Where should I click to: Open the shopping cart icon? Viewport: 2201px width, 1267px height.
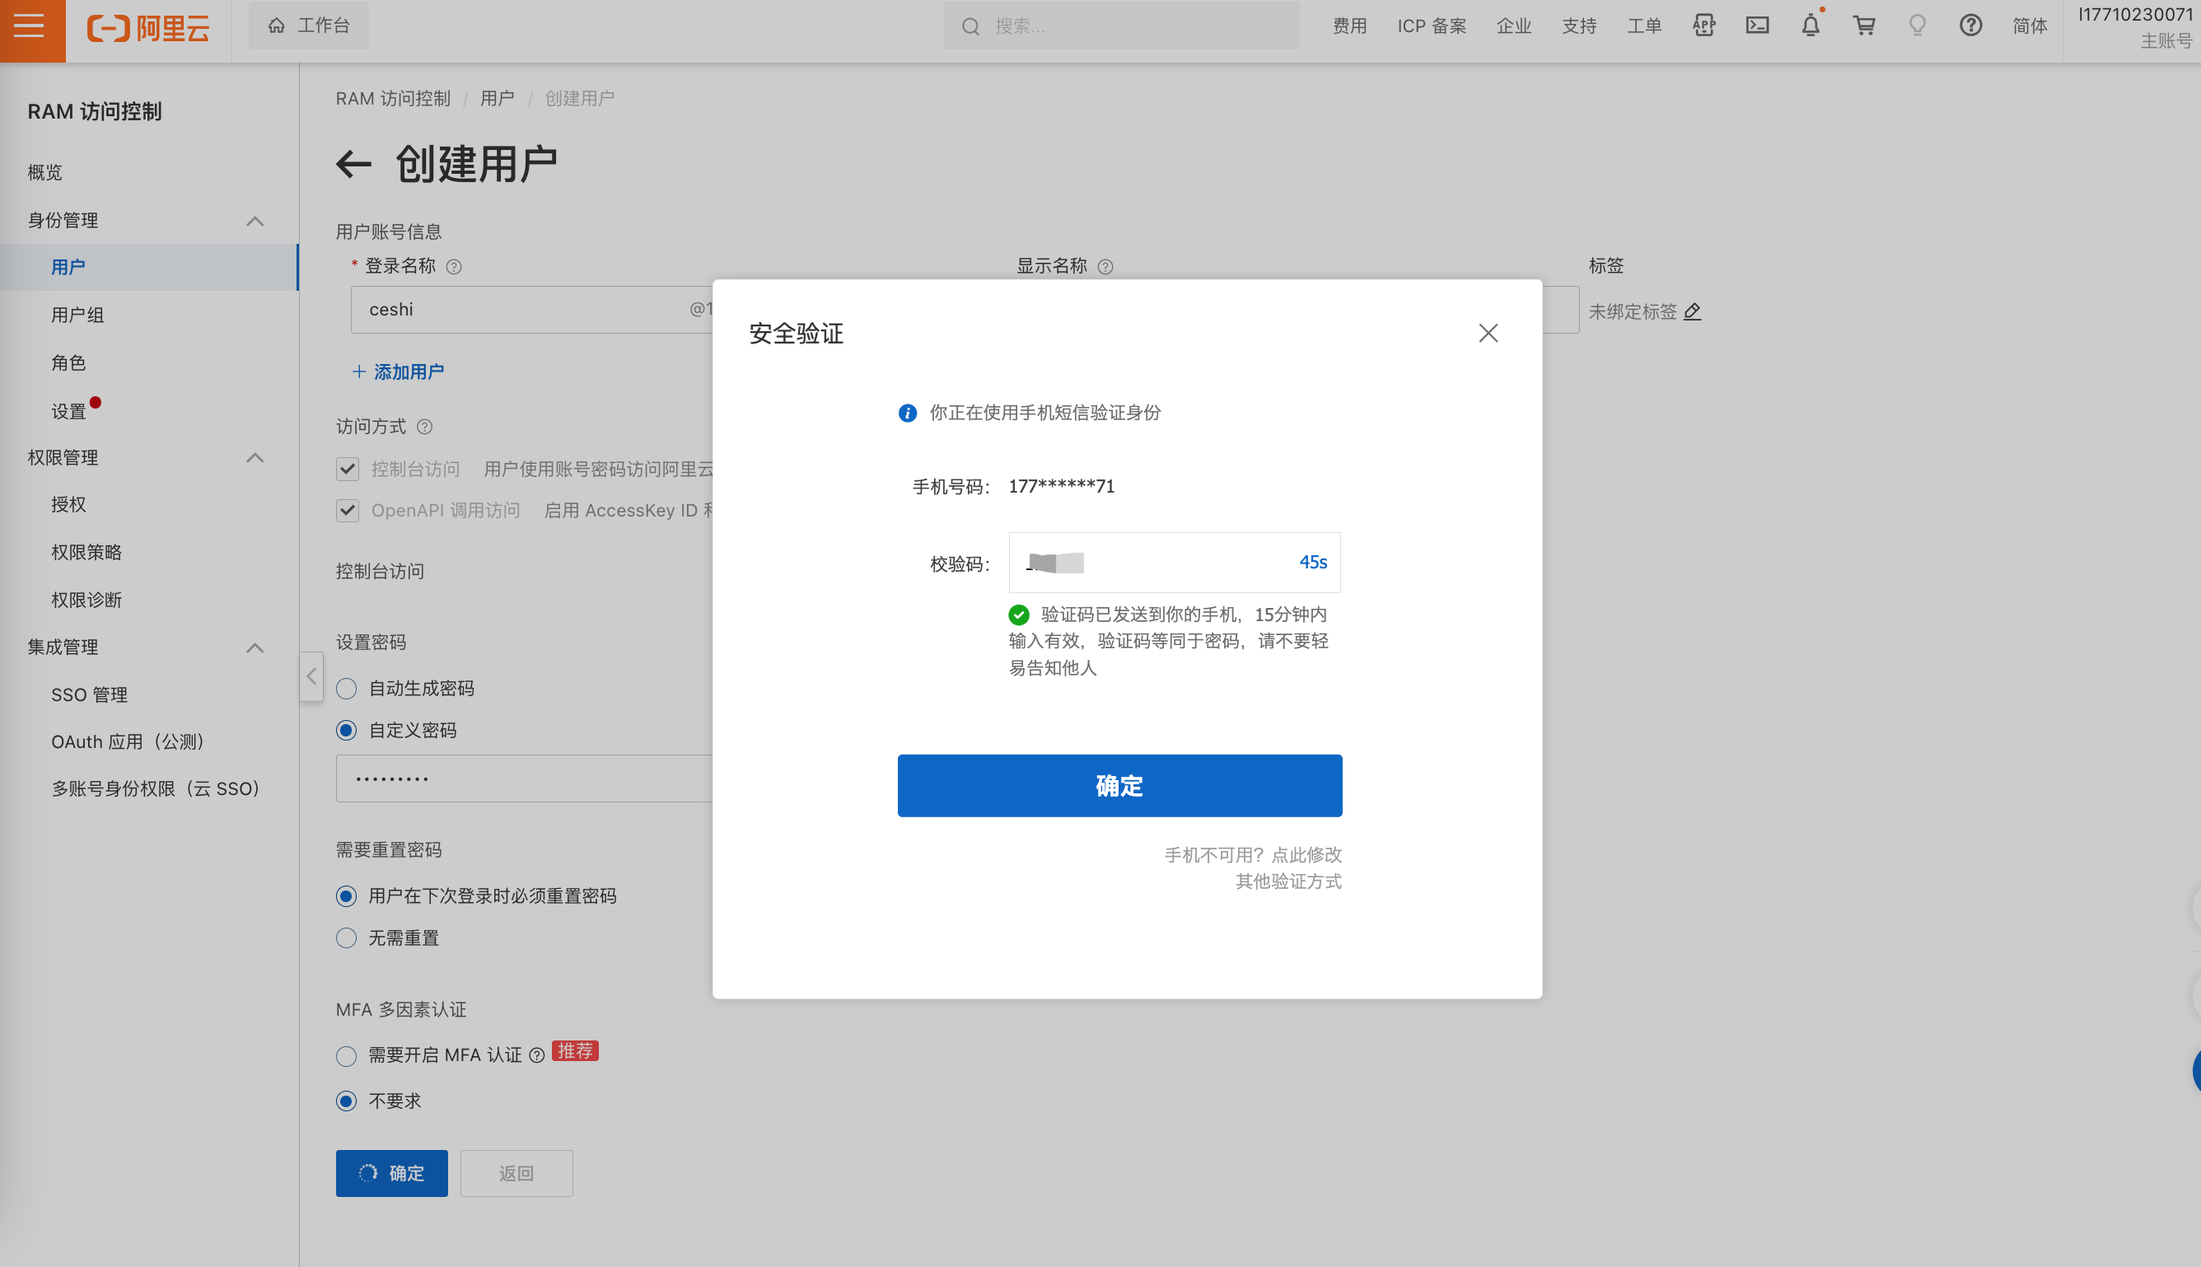click(1863, 26)
